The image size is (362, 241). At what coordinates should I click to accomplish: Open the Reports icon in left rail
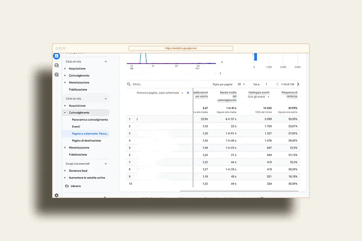point(56,56)
